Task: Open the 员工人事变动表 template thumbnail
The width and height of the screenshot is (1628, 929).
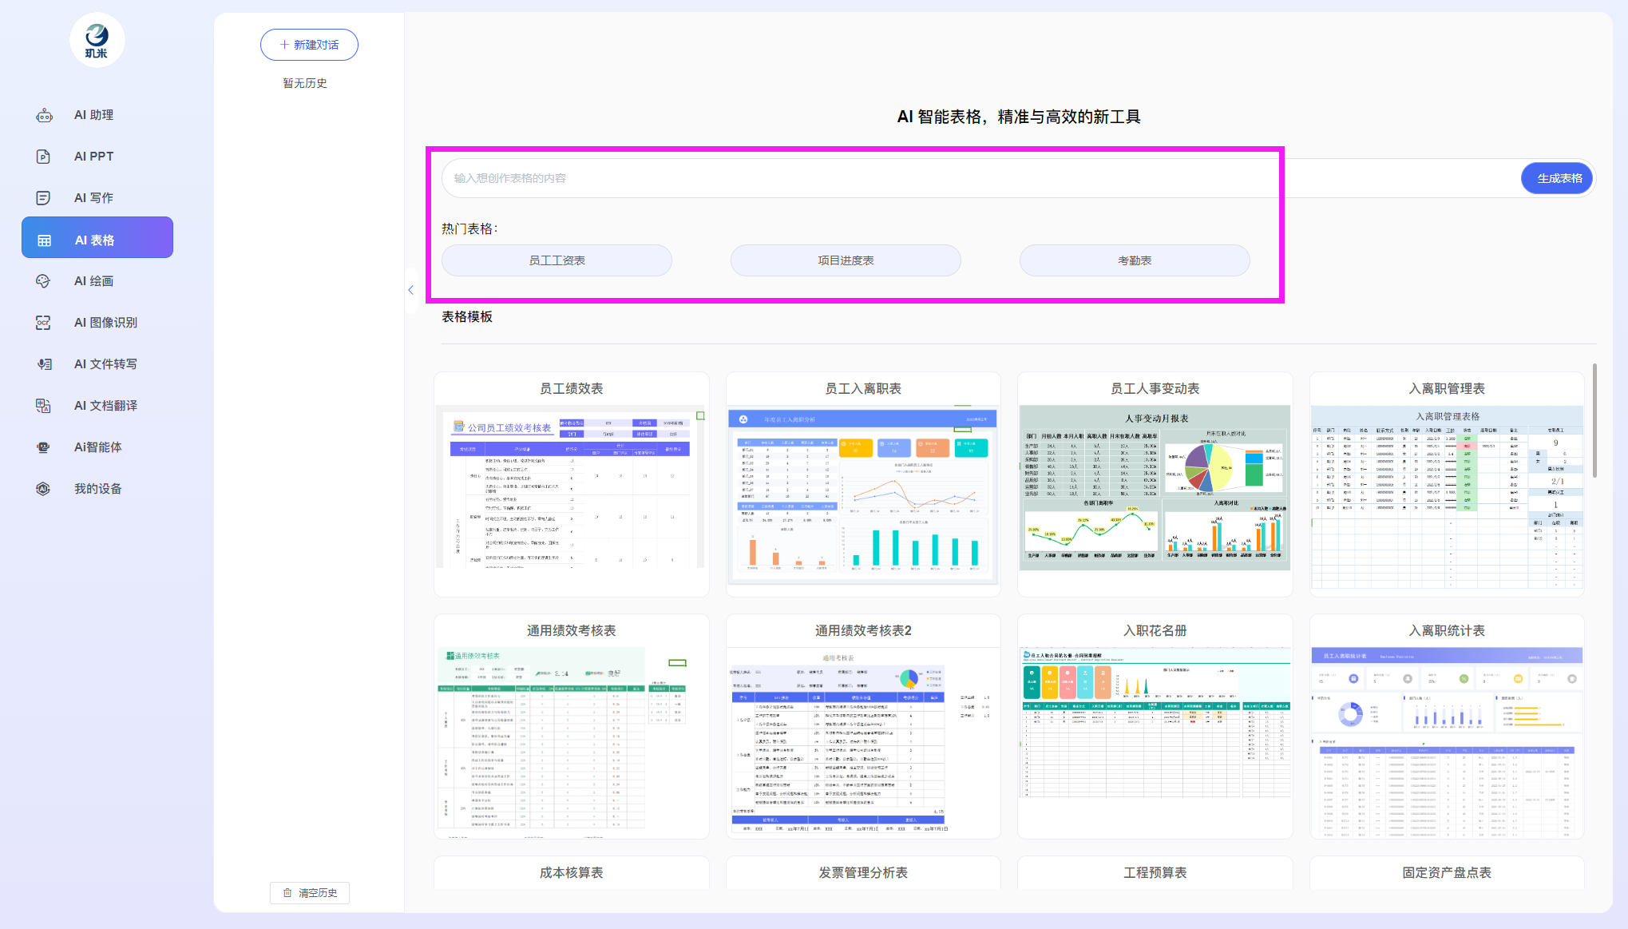Action: click(1155, 487)
